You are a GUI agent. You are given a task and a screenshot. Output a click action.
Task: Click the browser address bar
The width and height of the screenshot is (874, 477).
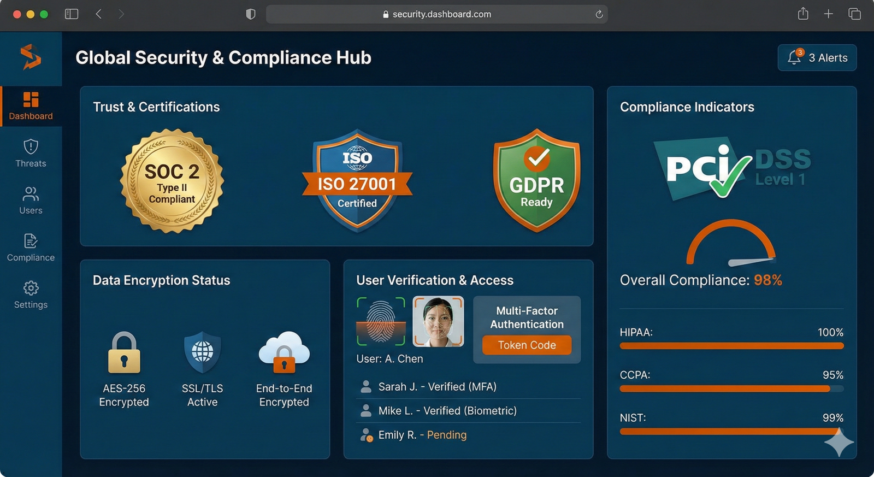pos(436,14)
